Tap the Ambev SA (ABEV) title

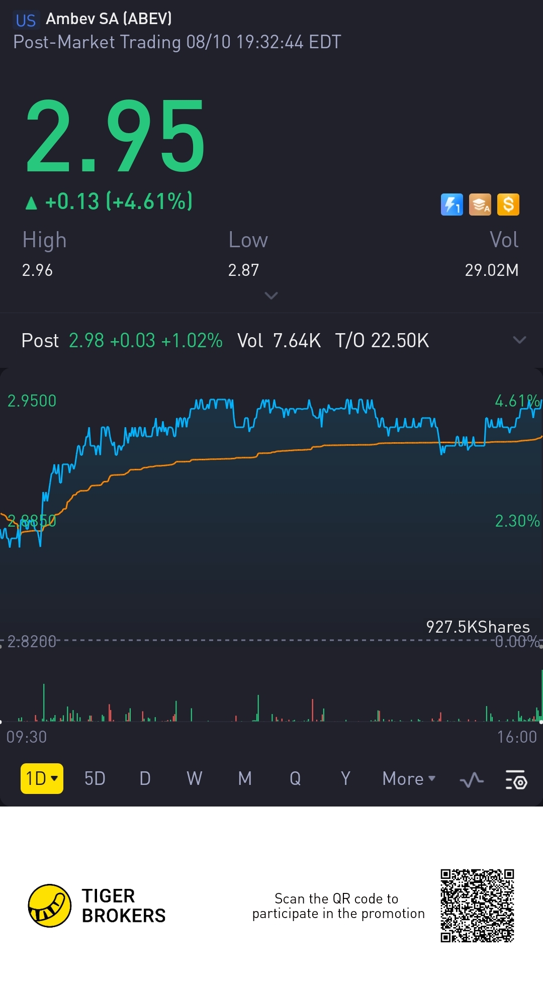pyautogui.click(x=109, y=19)
